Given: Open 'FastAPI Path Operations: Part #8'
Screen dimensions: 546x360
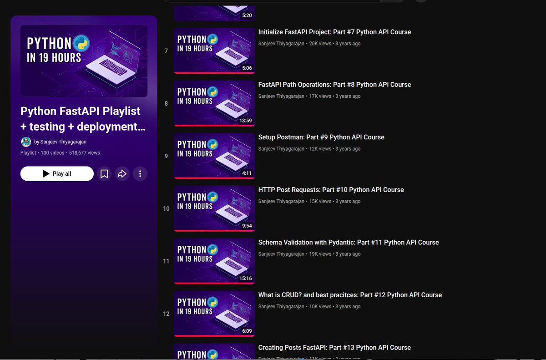Looking at the screenshot, I should point(334,84).
